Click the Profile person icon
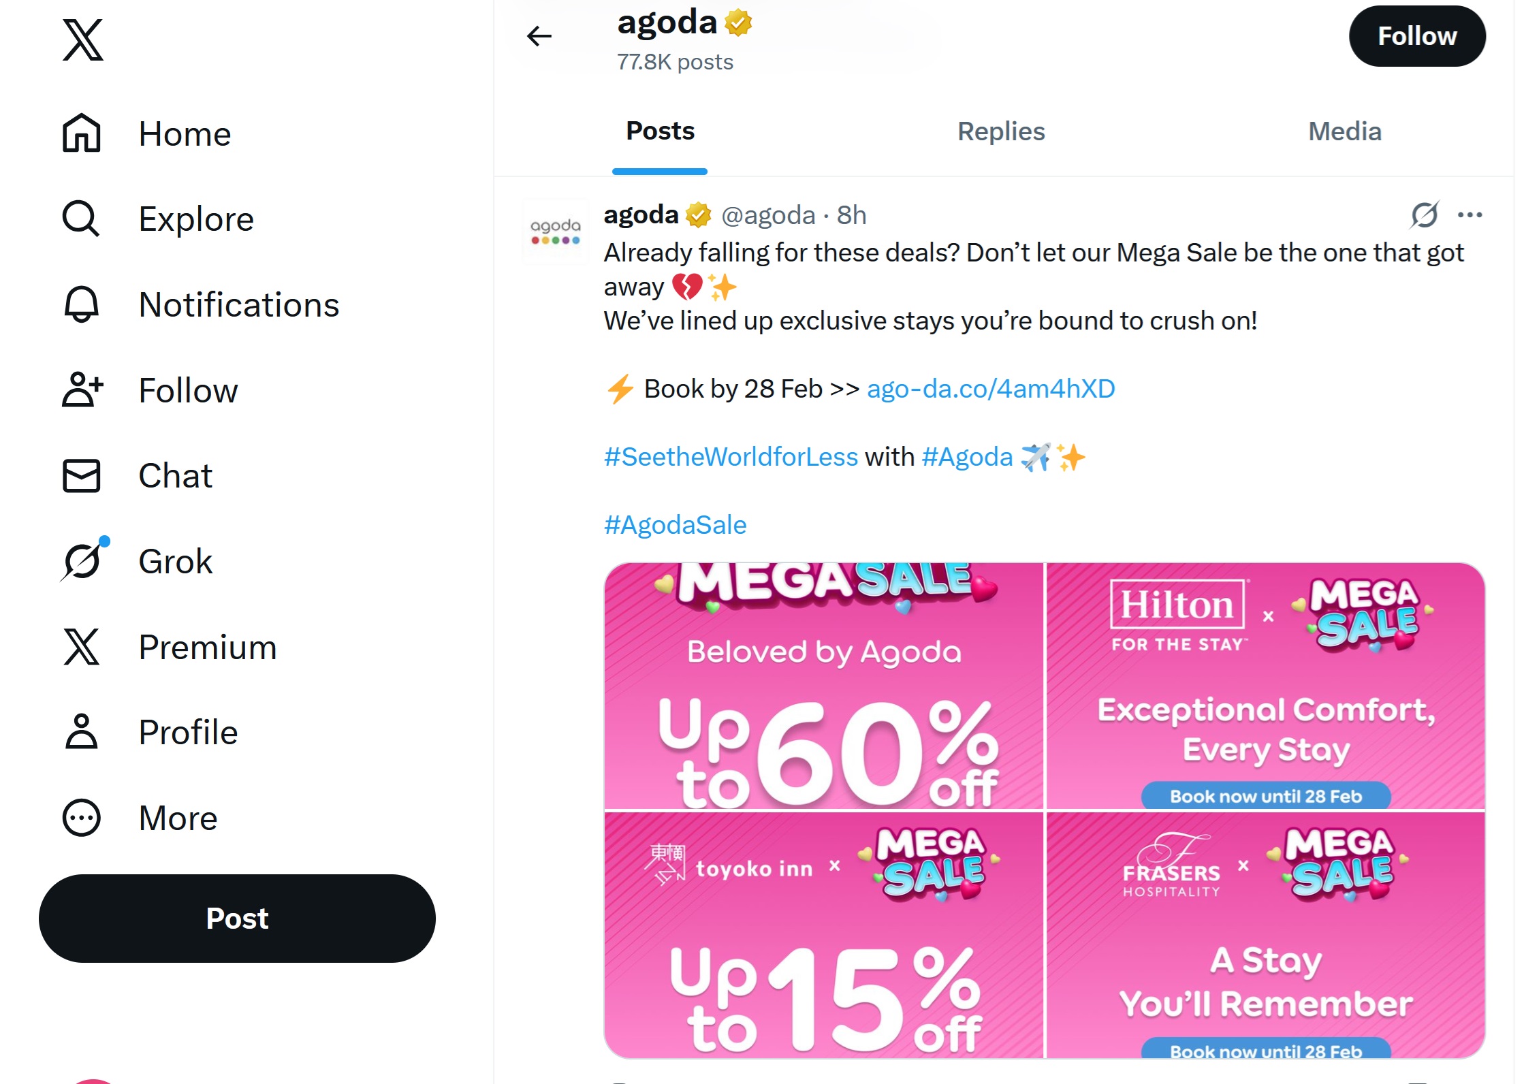Screen dimensions: 1524x1084 [82, 732]
